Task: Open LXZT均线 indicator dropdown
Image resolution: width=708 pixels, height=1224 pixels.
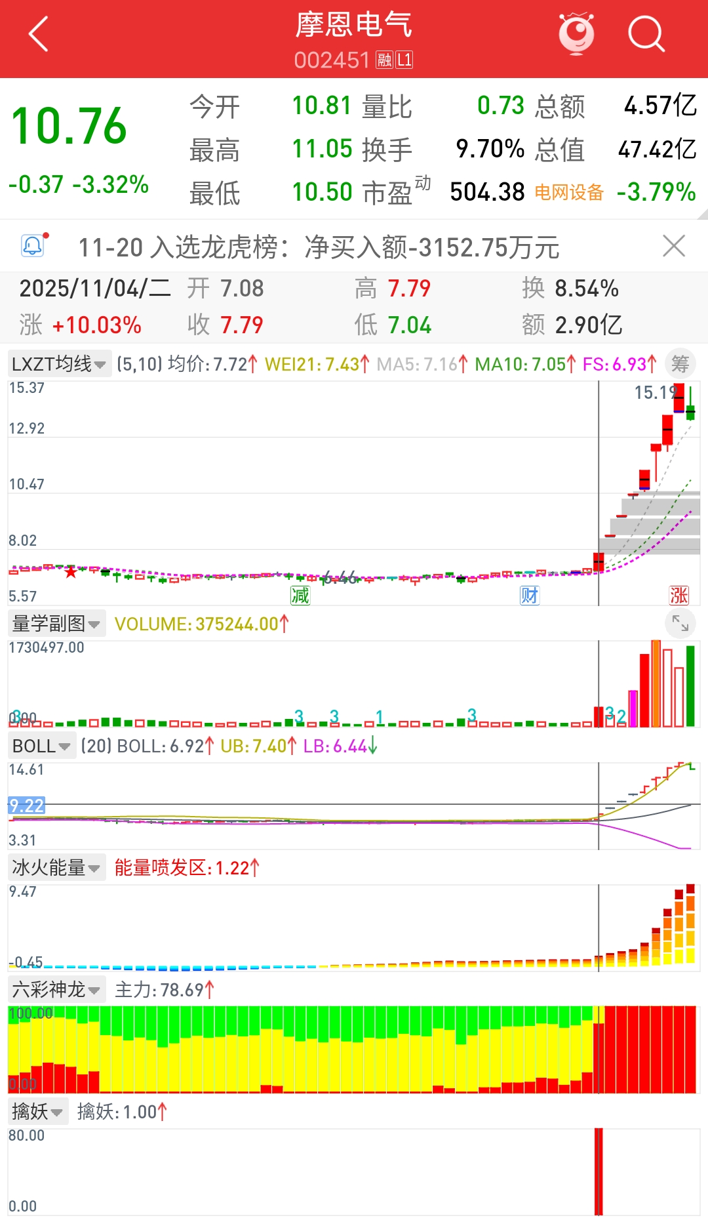Action: tap(59, 364)
